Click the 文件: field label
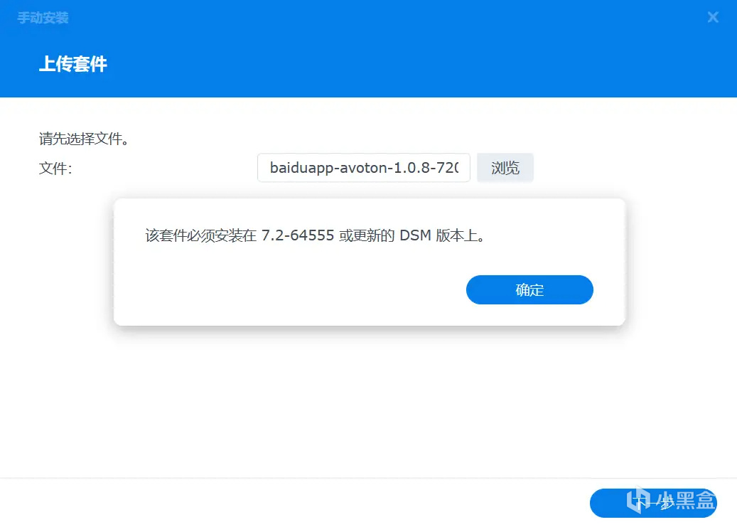This screenshot has height=527, width=737. pos(55,168)
